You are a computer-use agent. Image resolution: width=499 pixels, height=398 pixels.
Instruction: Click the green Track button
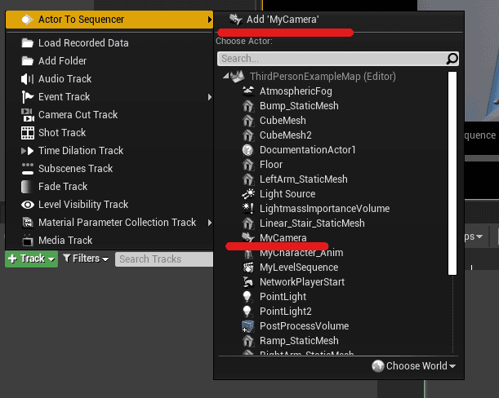(x=31, y=259)
